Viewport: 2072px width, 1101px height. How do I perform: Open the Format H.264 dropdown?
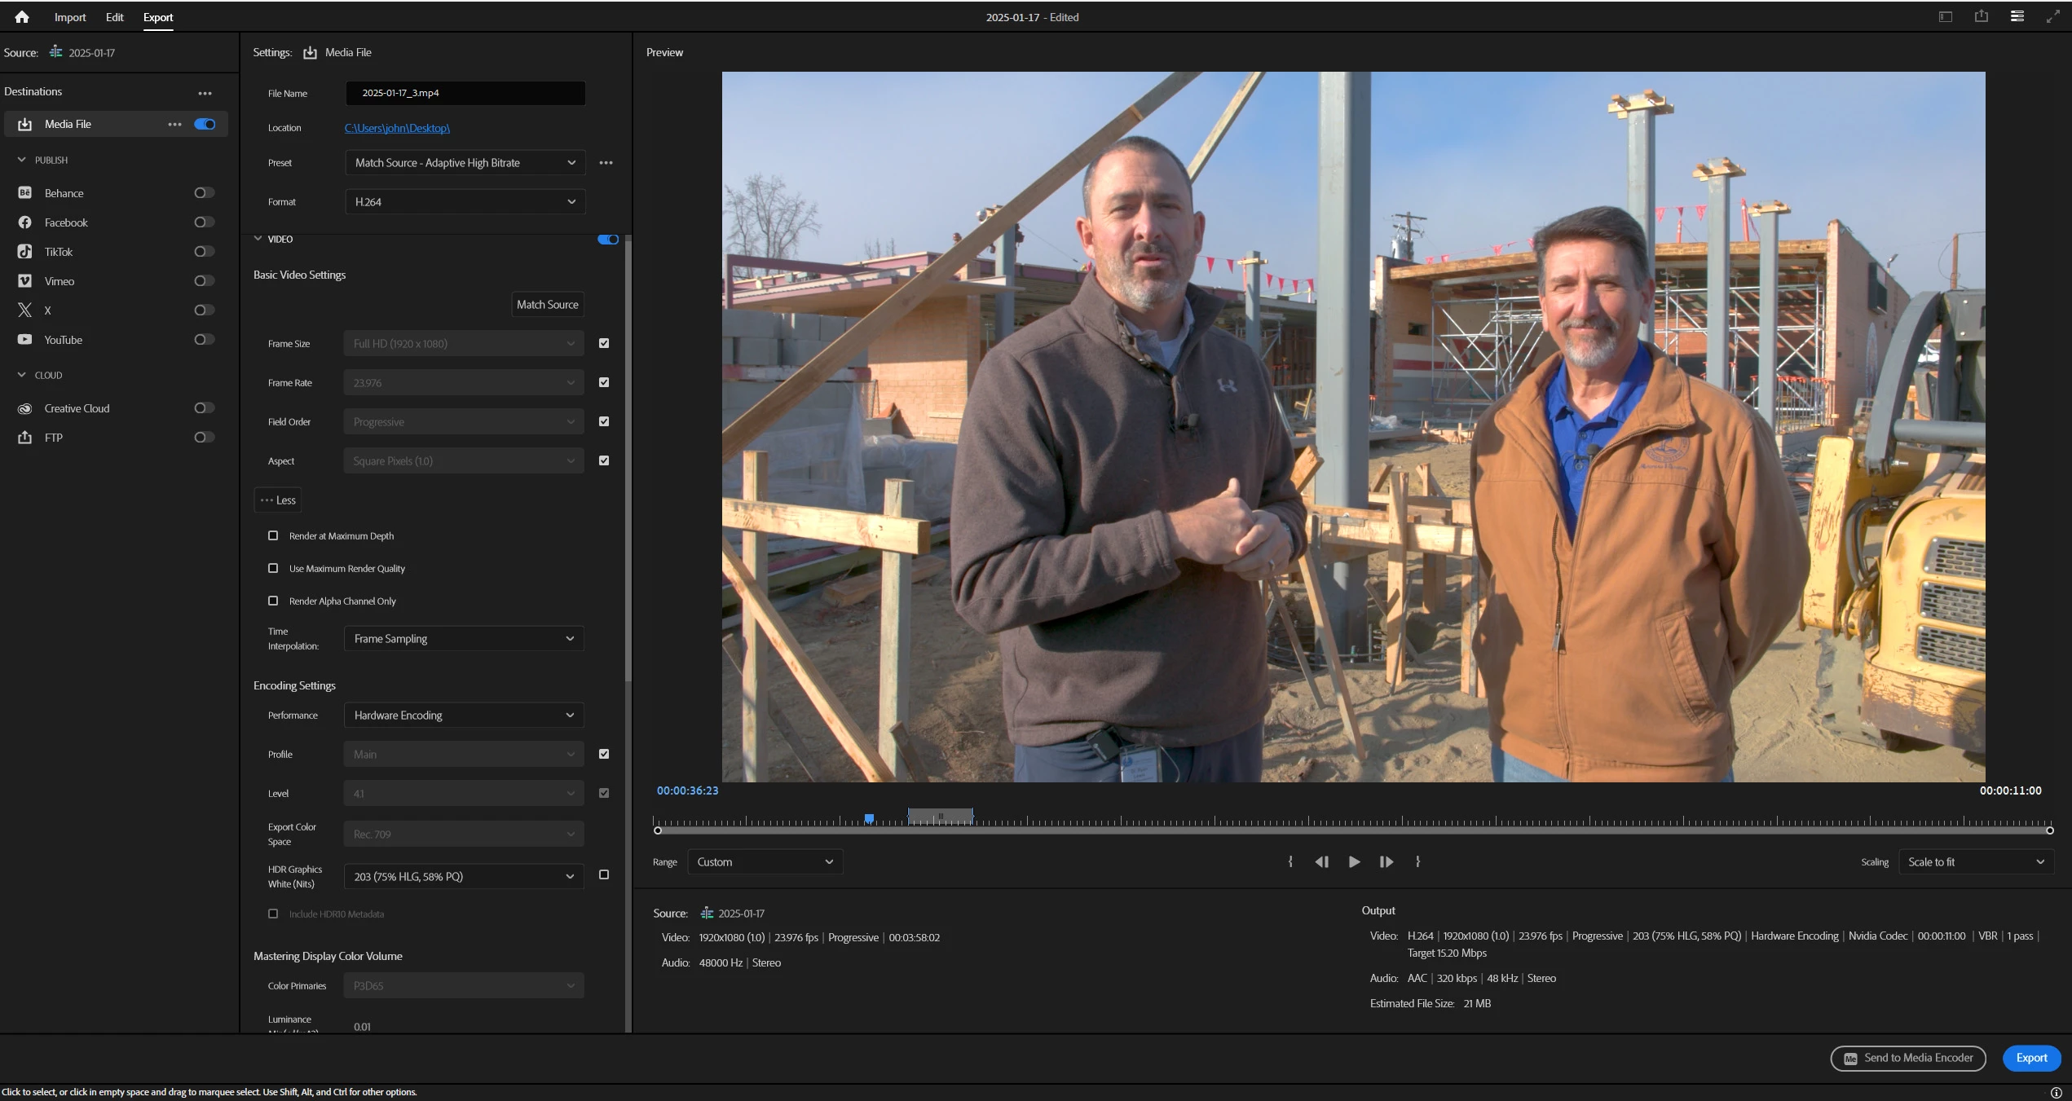[x=465, y=202]
